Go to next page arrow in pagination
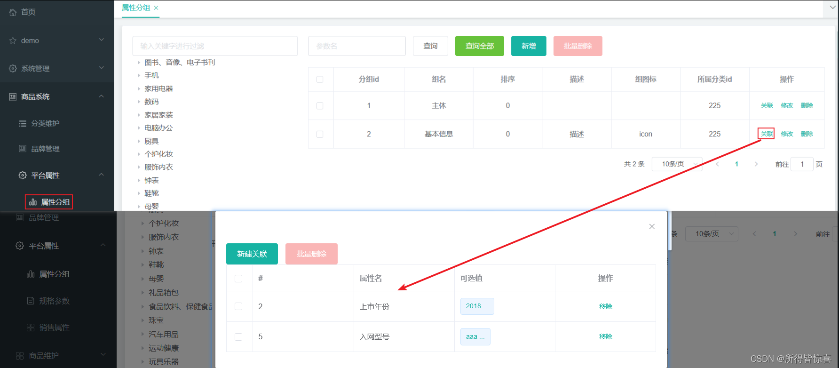This screenshot has width=839, height=368. pos(756,164)
